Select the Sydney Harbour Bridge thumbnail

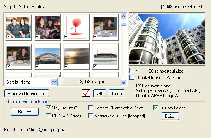48,56
